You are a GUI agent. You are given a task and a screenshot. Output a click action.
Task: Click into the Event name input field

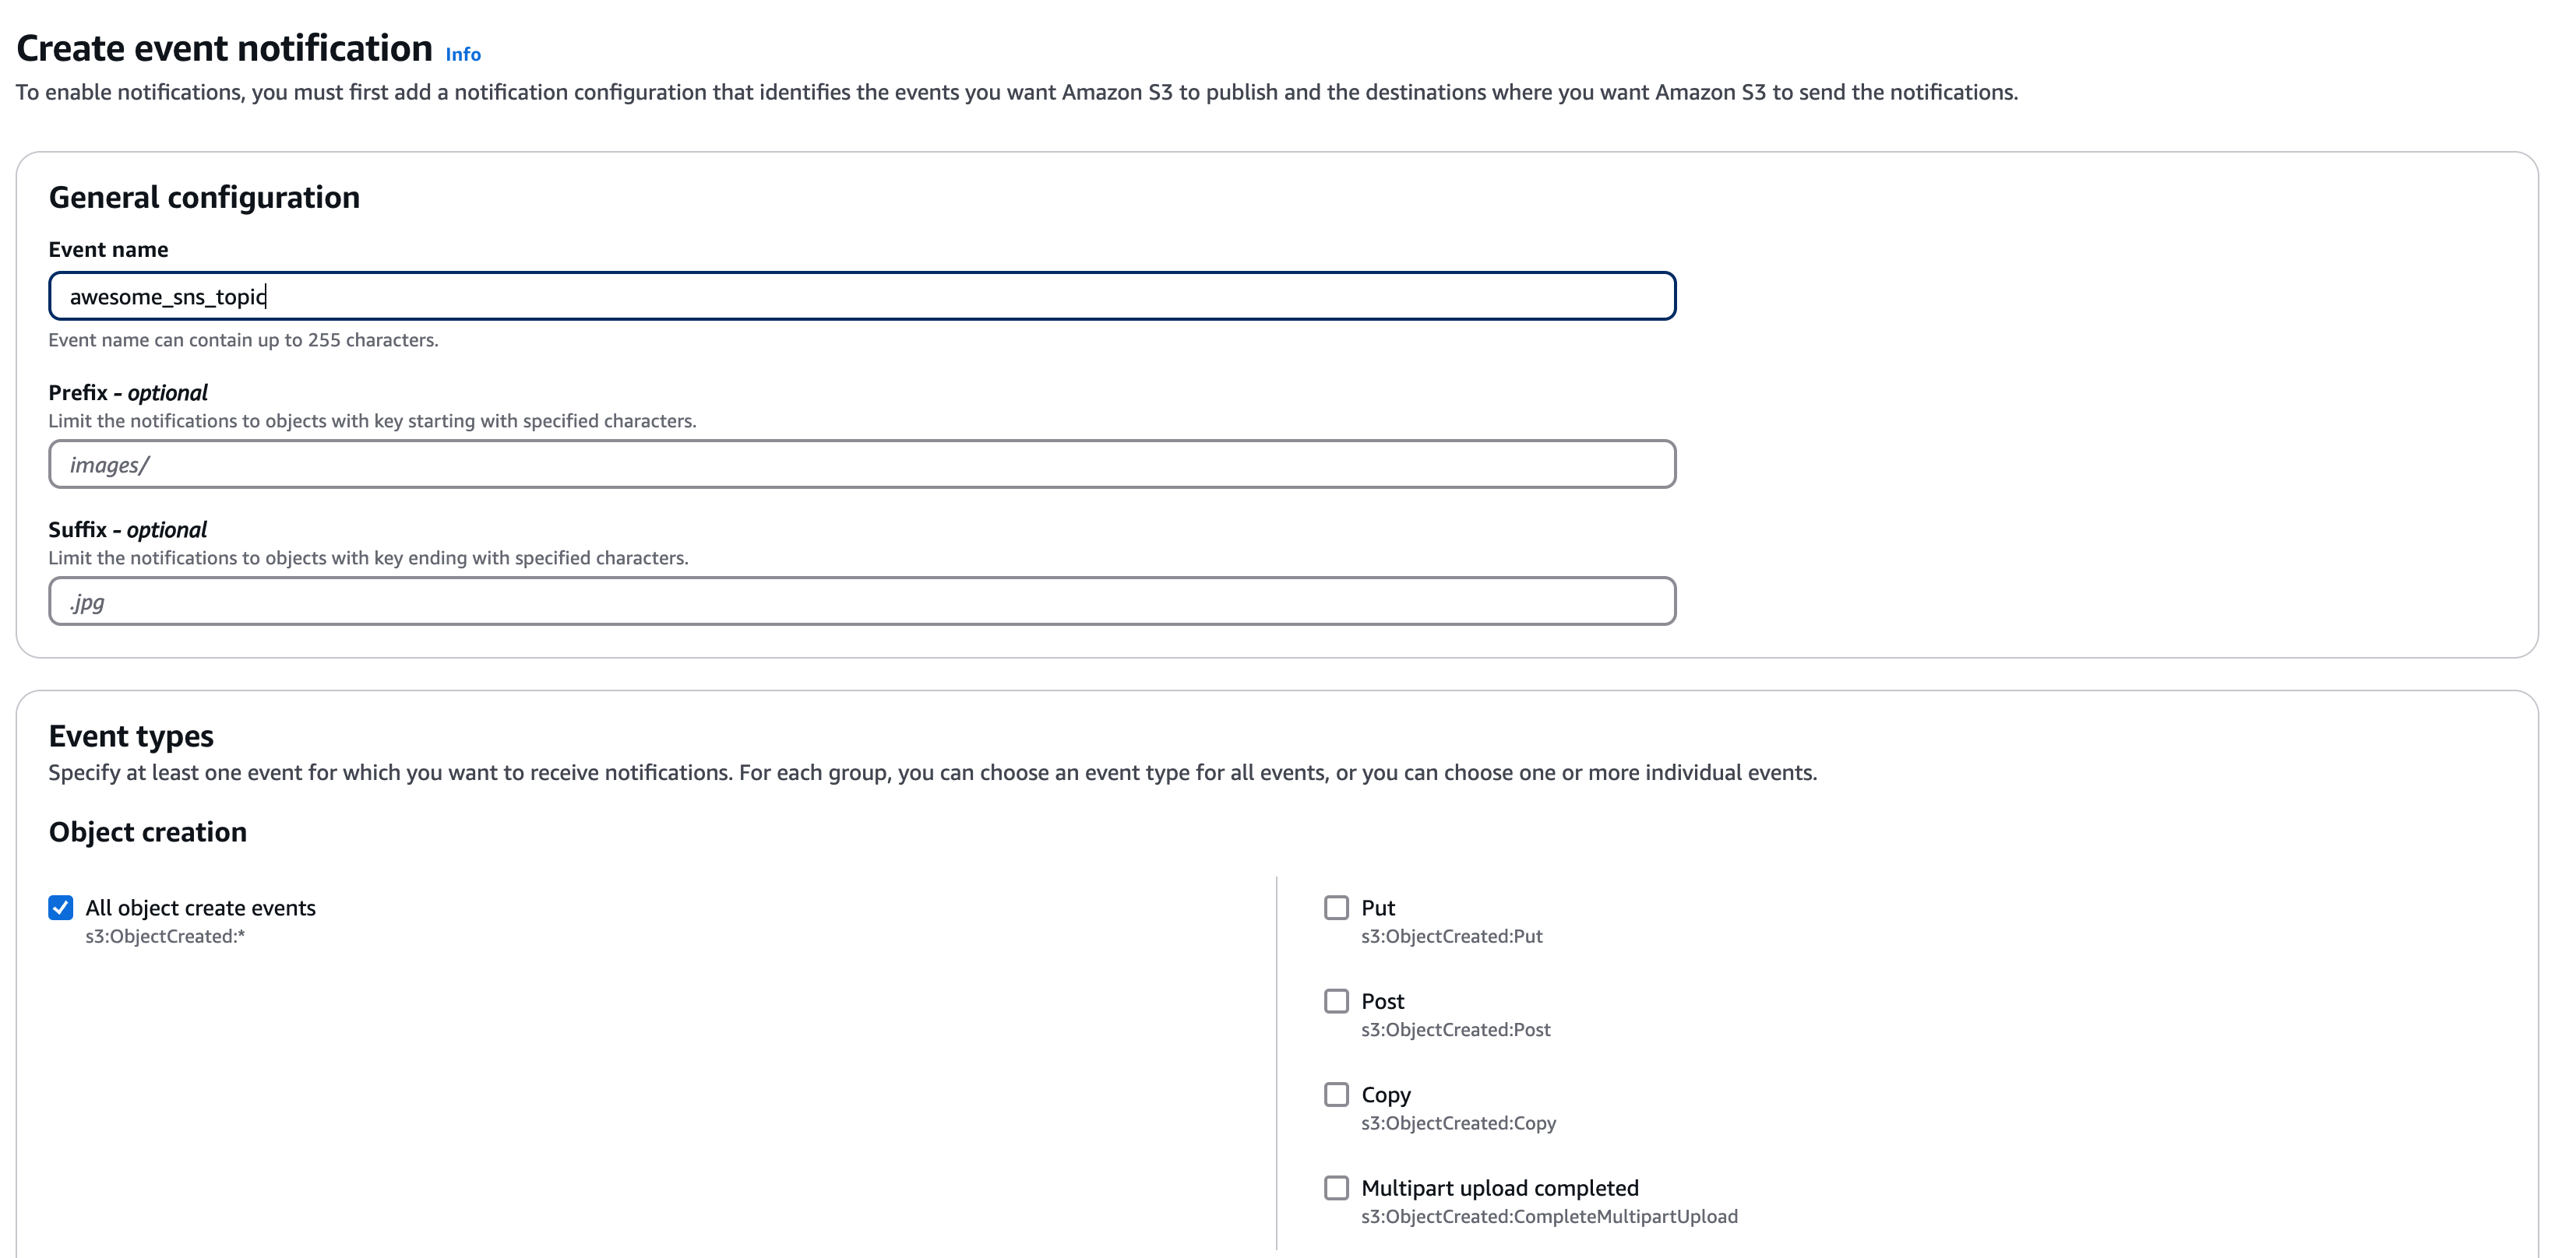click(861, 296)
